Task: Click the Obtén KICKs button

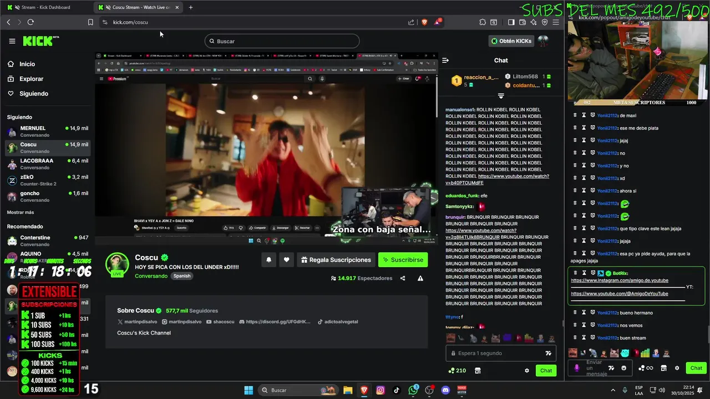Action: click(511, 41)
